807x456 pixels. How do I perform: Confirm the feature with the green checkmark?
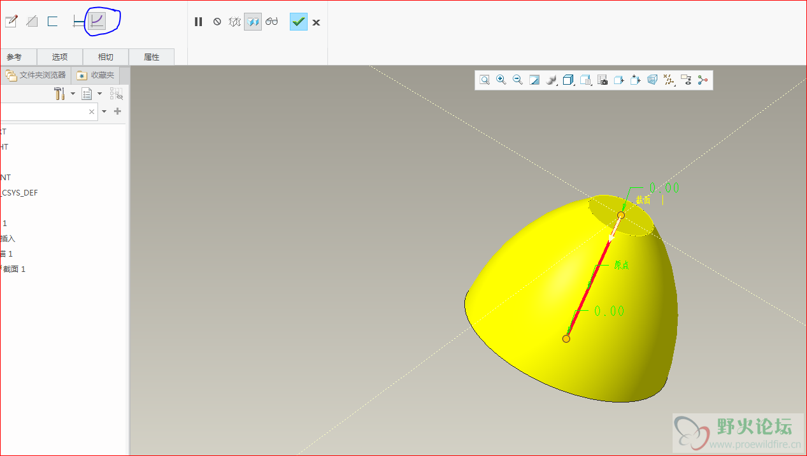tap(298, 22)
